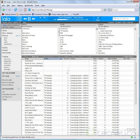Sort songs by the Artist column header

point(53,59)
